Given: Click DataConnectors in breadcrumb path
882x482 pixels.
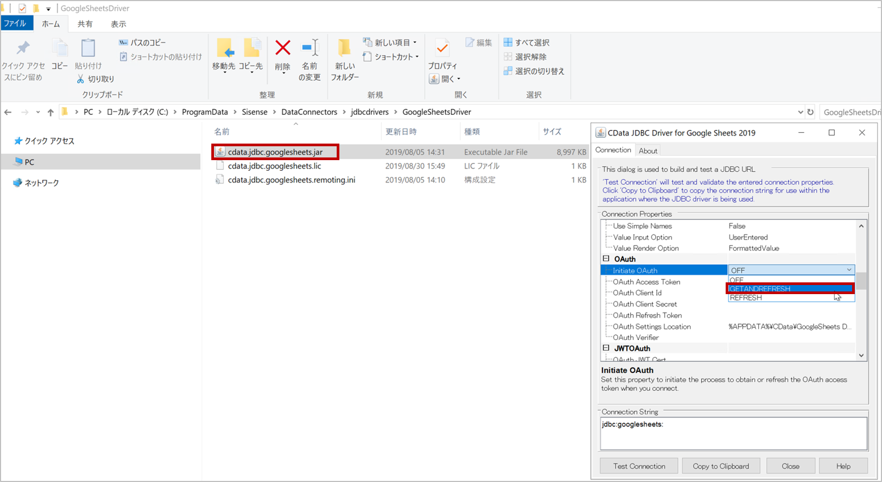Looking at the screenshot, I should pyautogui.click(x=309, y=112).
